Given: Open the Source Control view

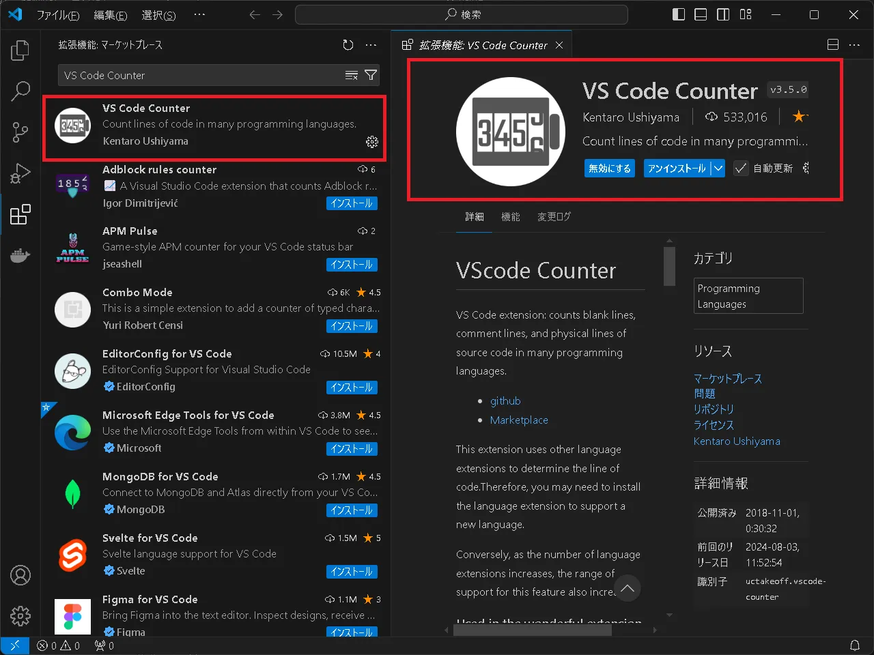Looking at the screenshot, I should coord(20,132).
